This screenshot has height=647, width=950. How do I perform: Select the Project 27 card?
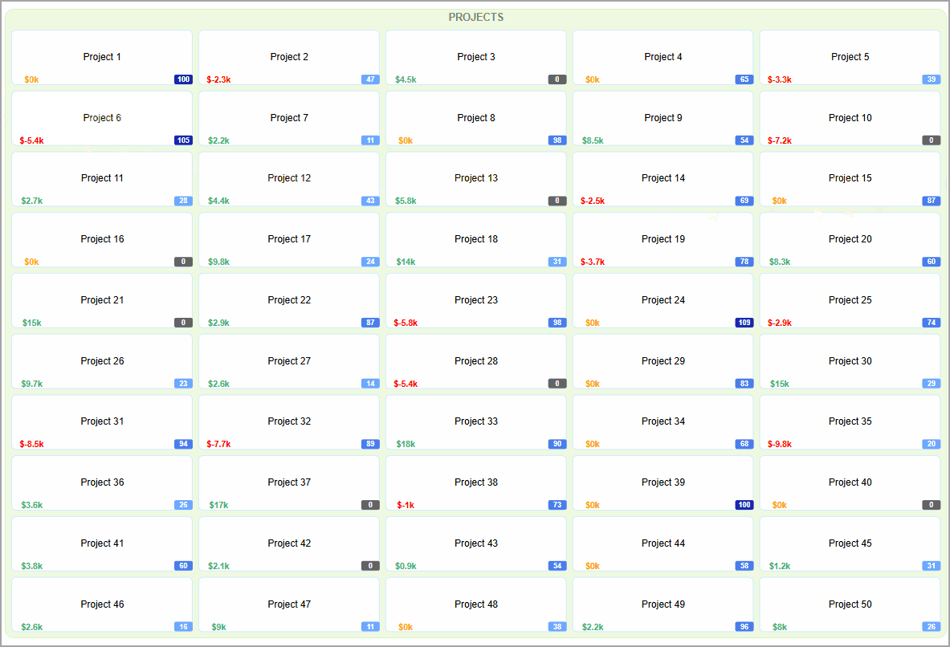[288, 361]
